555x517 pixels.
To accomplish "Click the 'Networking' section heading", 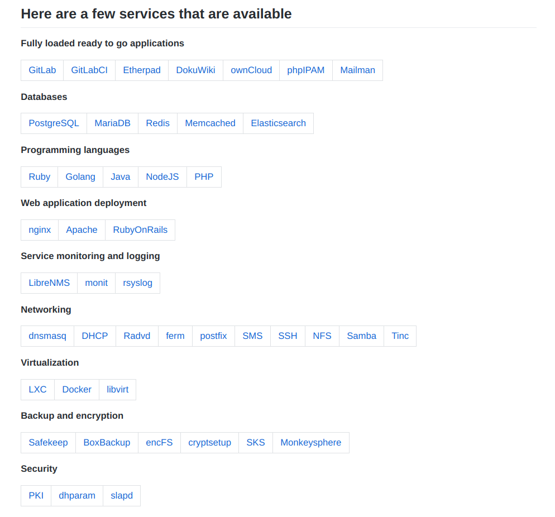I will click(x=46, y=310).
